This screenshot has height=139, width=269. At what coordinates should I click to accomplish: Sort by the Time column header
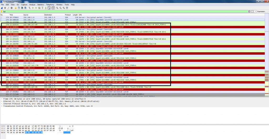click(x=16, y=15)
